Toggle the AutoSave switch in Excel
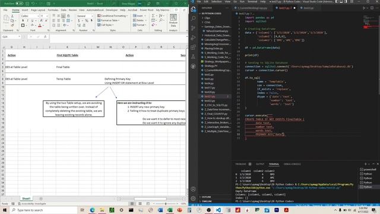Image resolution: width=380 pixels, height=214 pixels. tap(19, 4)
